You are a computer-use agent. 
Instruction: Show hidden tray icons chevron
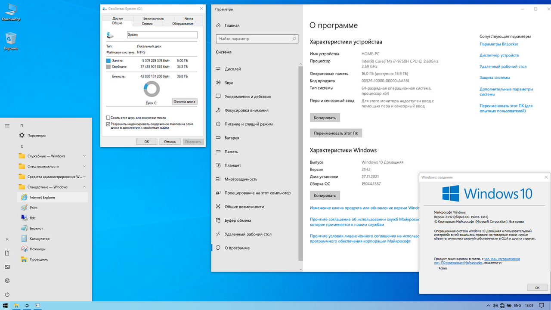point(488,306)
